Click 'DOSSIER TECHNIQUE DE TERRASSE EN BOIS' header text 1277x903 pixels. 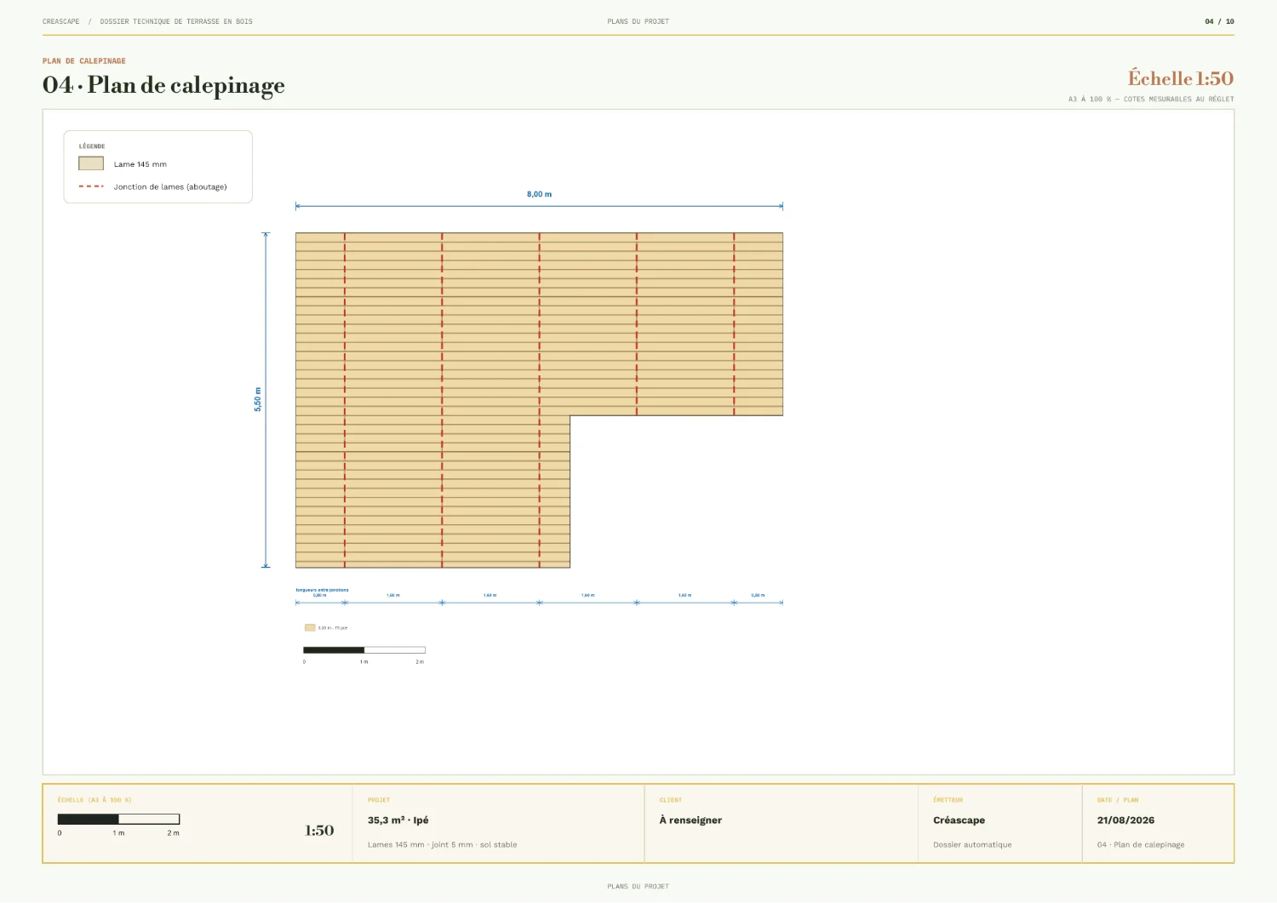[176, 21]
